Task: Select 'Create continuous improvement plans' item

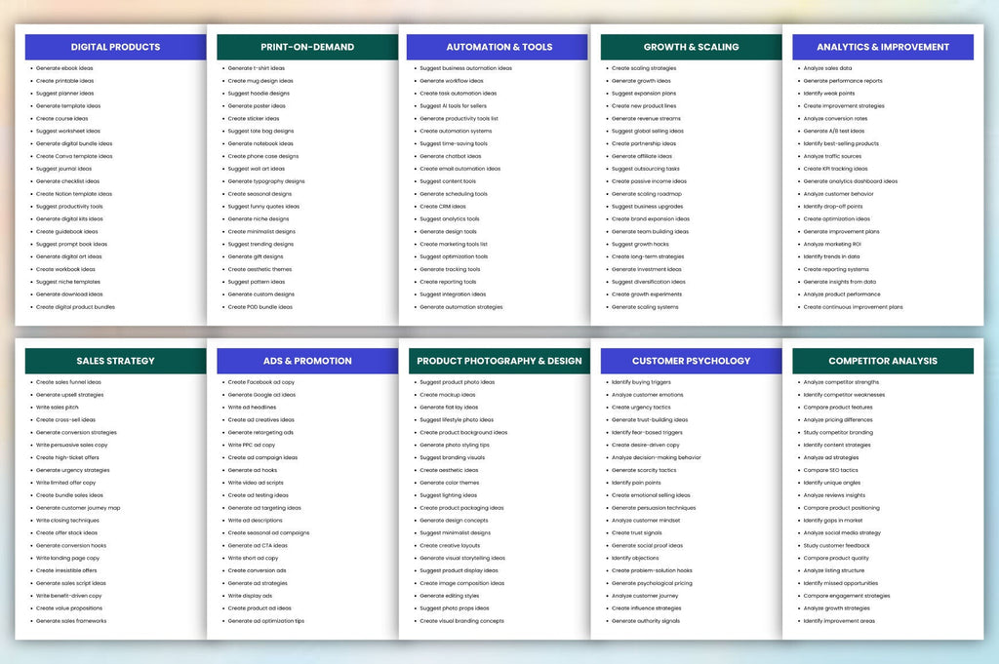Action: (853, 307)
